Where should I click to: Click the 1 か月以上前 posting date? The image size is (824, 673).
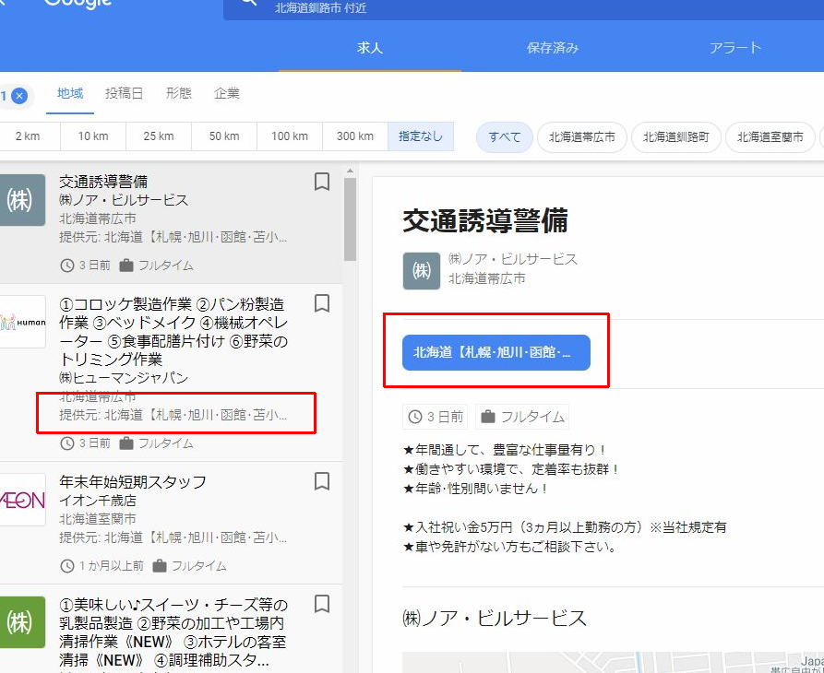coord(102,565)
